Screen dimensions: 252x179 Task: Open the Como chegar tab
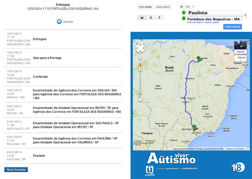[145, 7]
